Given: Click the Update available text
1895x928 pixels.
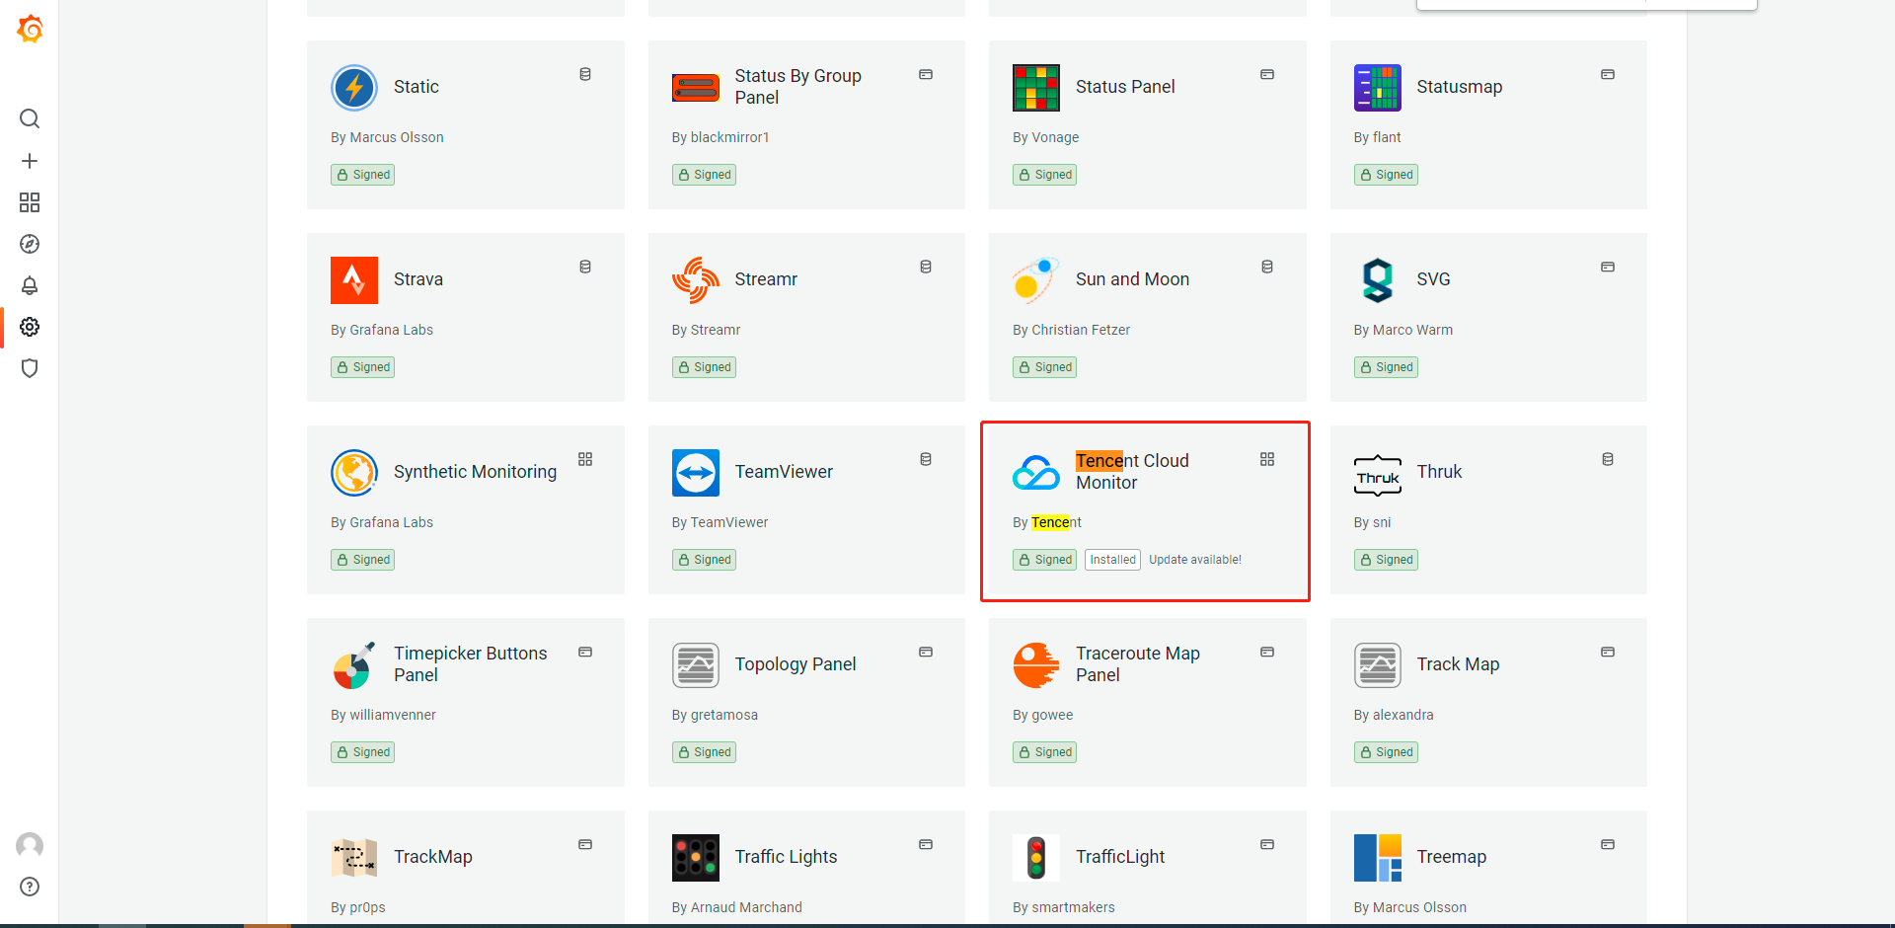Looking at the screenshot, I should (1194, 560).
